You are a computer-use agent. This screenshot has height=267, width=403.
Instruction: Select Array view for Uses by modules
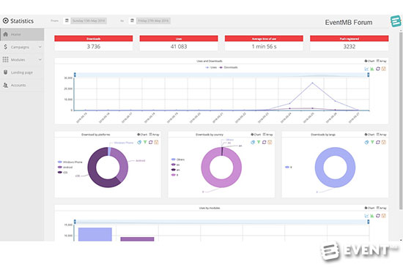382,208
